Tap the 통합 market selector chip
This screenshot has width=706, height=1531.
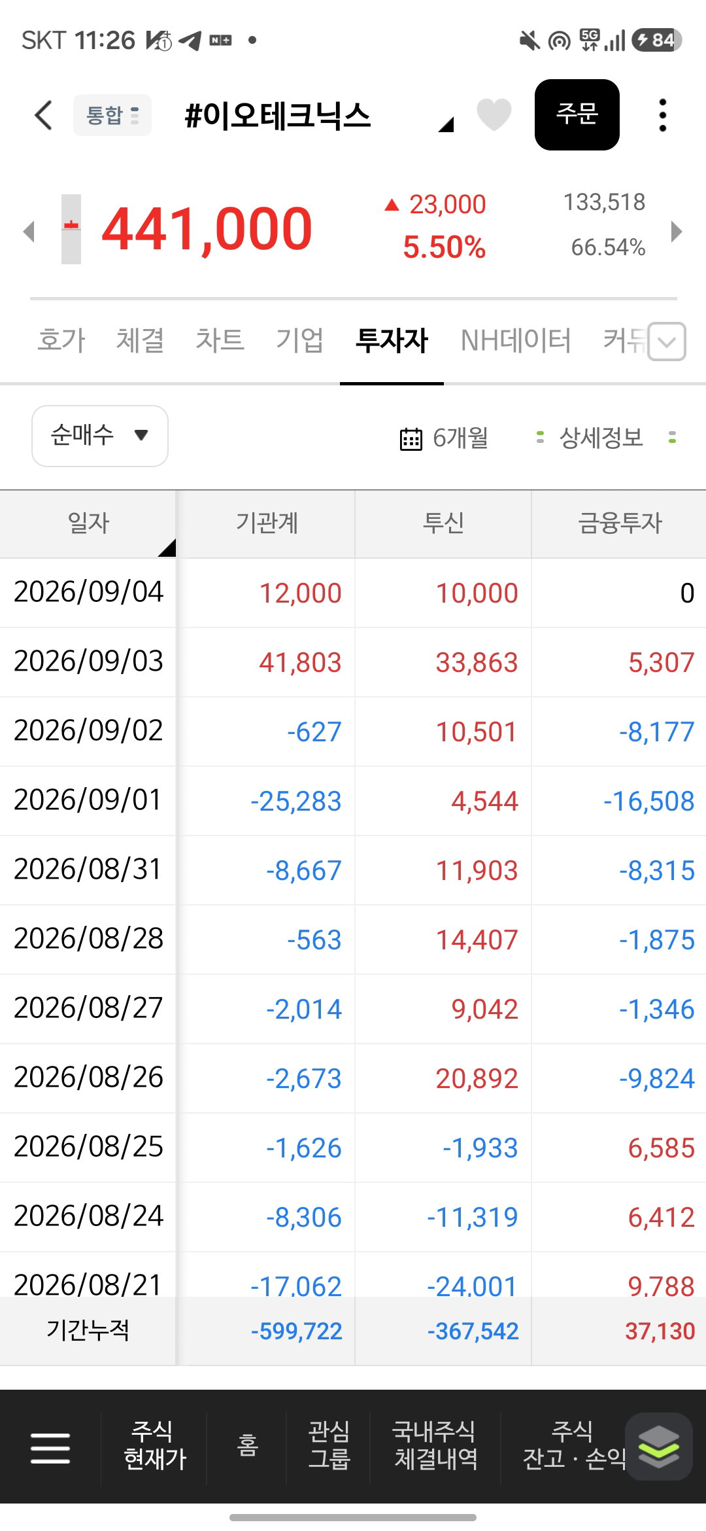coord(112,116)
